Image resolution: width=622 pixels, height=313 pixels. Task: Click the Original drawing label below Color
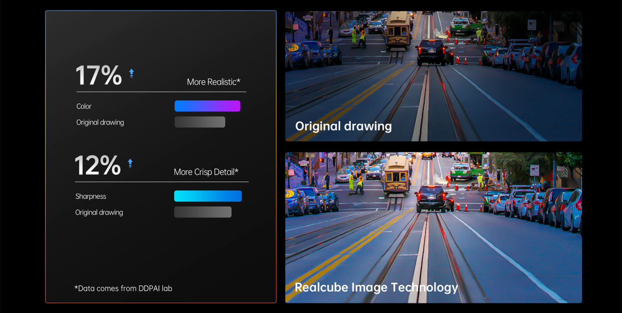[x=100, y=122]
